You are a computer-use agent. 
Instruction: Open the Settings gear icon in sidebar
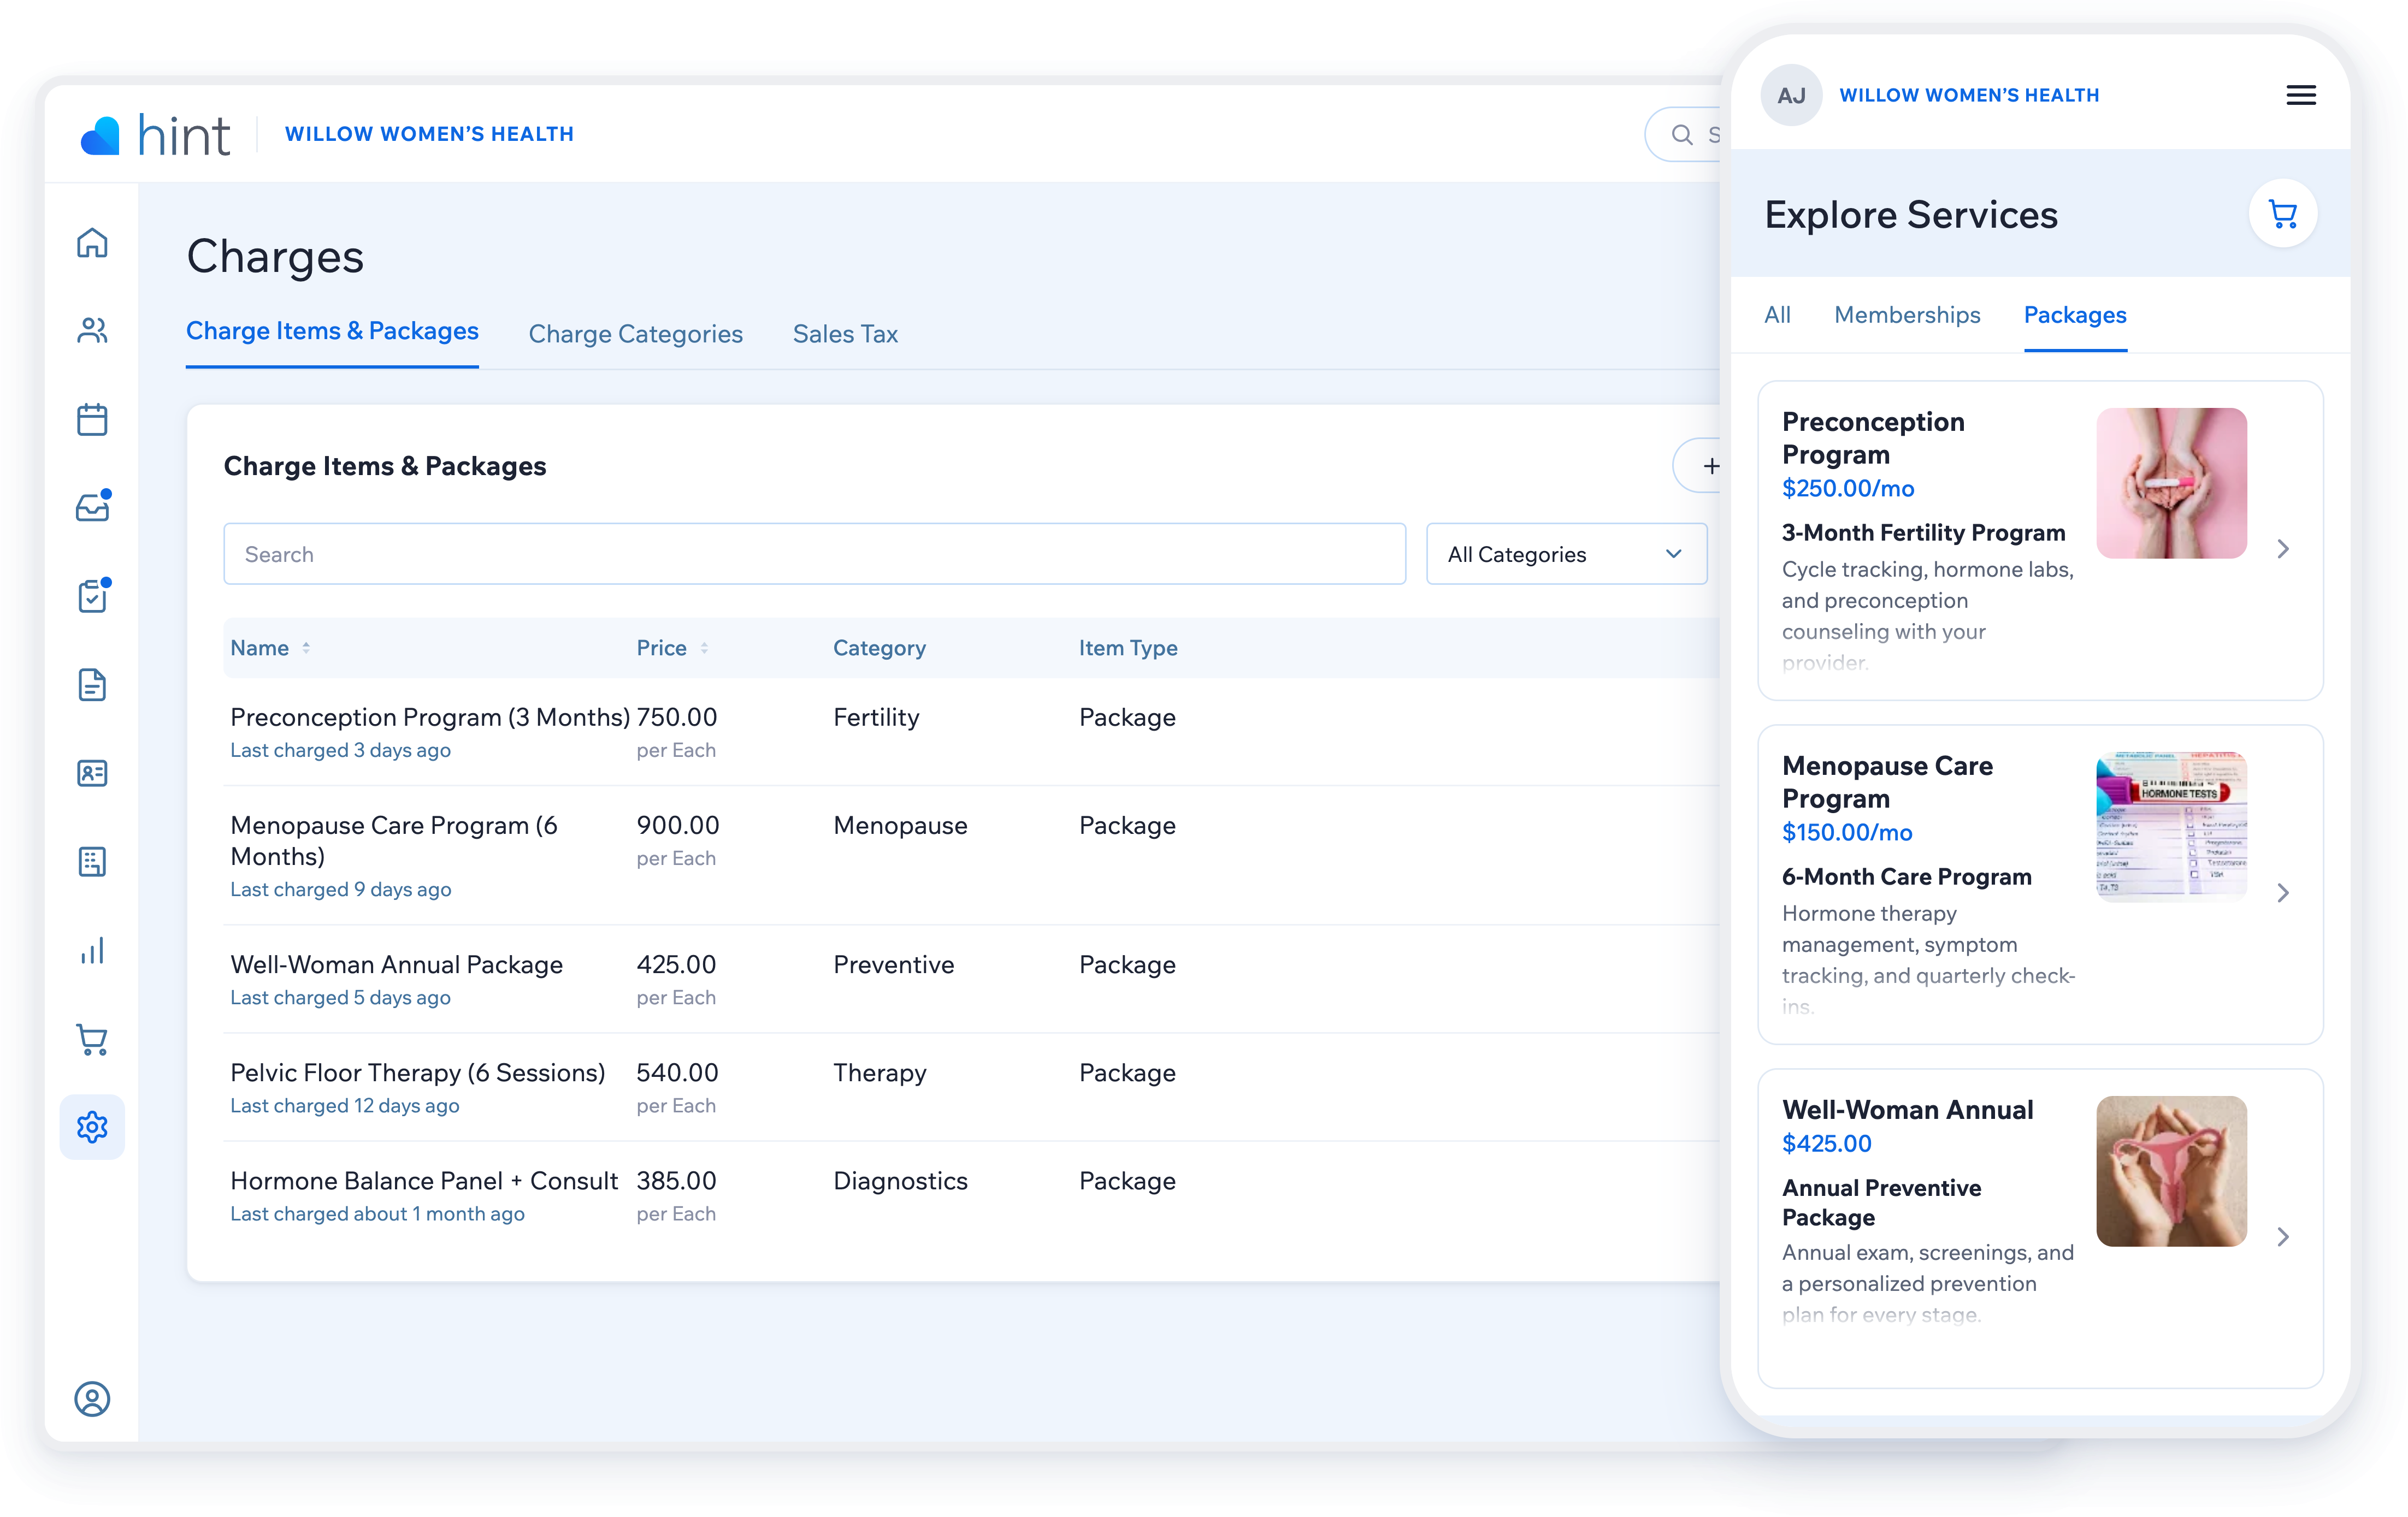click(92, 1127)
